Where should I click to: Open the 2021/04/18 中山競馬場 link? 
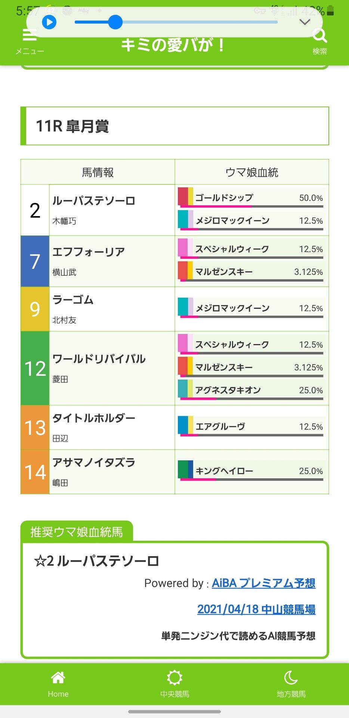[x=256, y=609]
